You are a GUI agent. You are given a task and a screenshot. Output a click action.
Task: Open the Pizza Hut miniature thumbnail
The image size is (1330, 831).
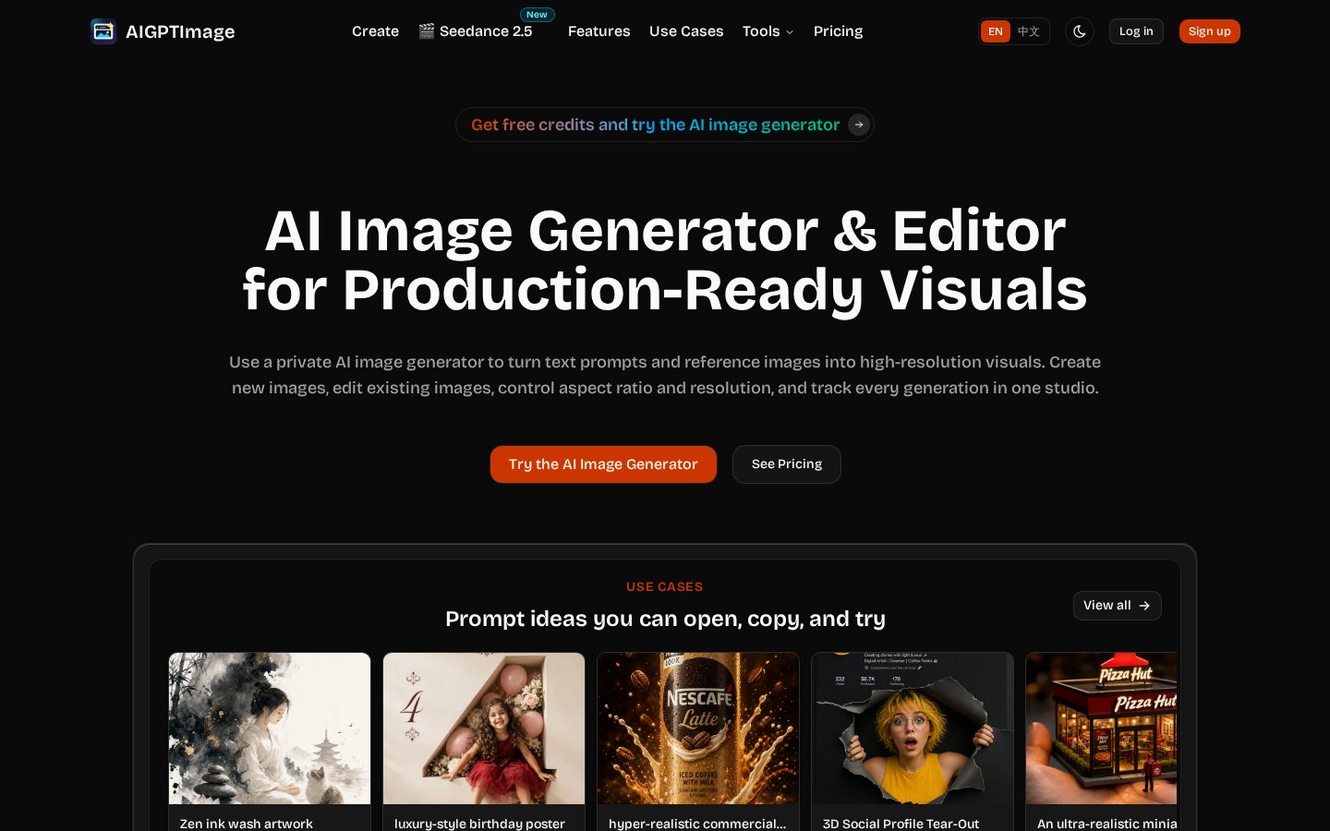pyautogui.click(x=1102, y=729)
